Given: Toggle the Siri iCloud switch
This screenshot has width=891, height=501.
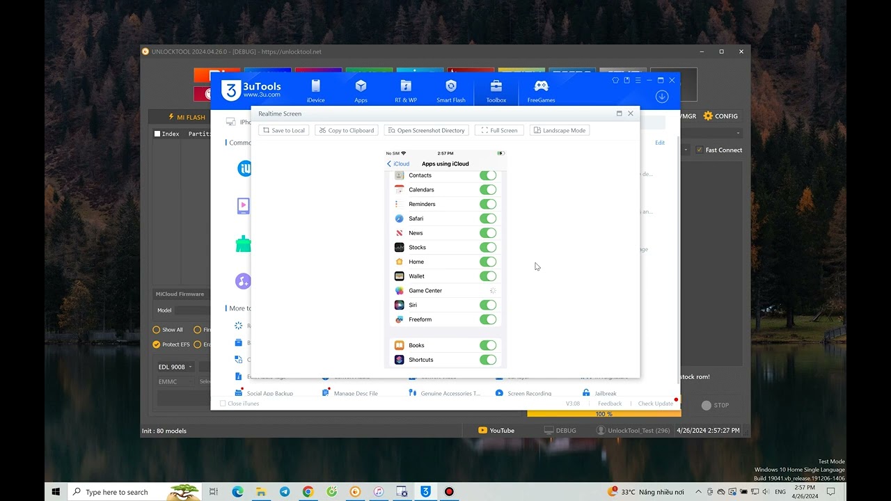Looking at the screenshot, I should (488, 305).
